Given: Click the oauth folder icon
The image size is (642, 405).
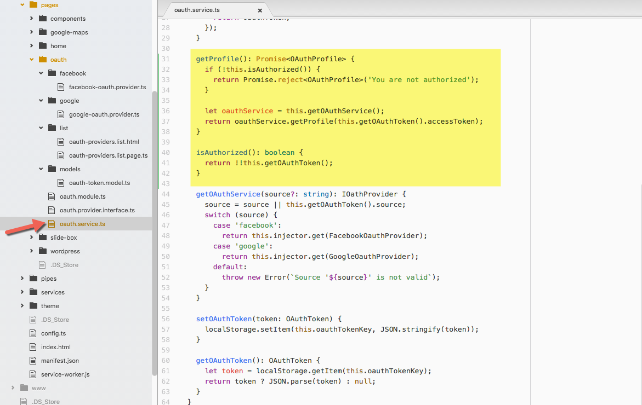Looking at the screenshot, I should point(43,59).
